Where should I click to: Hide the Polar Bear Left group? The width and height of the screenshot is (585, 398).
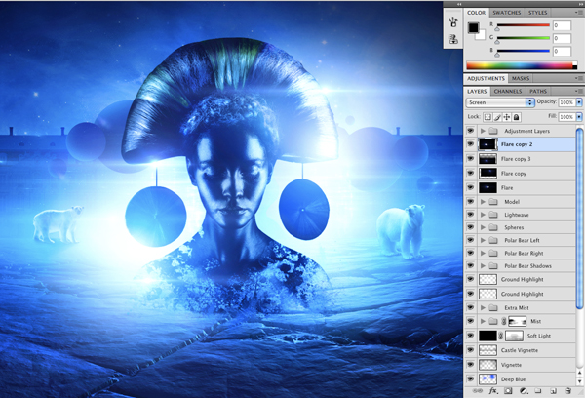(470, 240)
